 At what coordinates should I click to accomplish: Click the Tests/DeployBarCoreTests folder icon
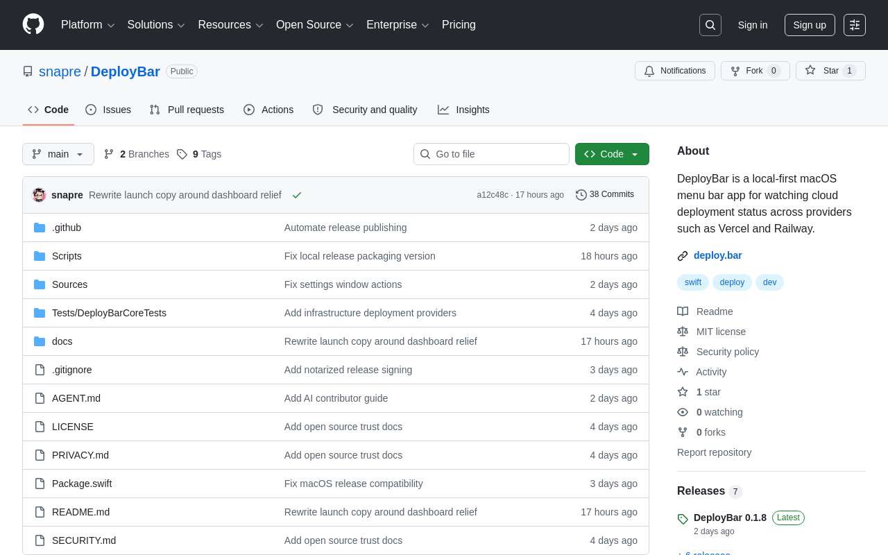coord(40,313)
